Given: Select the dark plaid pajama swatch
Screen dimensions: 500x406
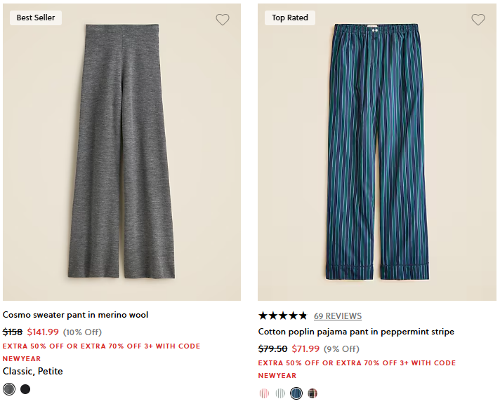Looking at the screenshot, I should tap(312, 393).
